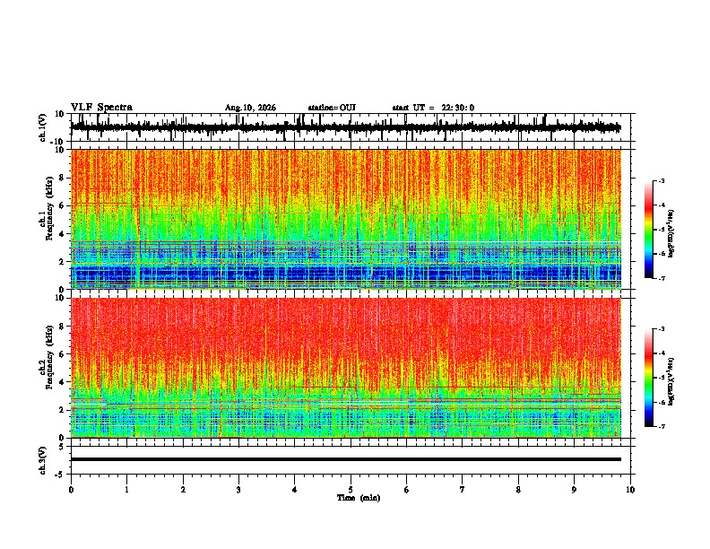Click the -7 label on ch.2 color bar

click(x=662, y=426)
